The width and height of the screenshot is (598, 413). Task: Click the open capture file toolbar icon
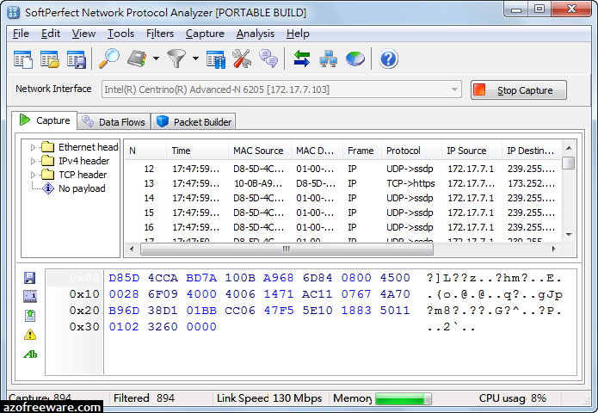coord(50,59)
